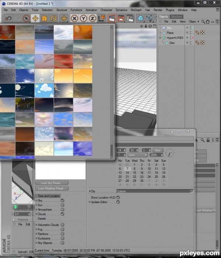Open the Object Manager search icon
The width and height of the screenshot is (221, 258).
[x=203, y=21]
